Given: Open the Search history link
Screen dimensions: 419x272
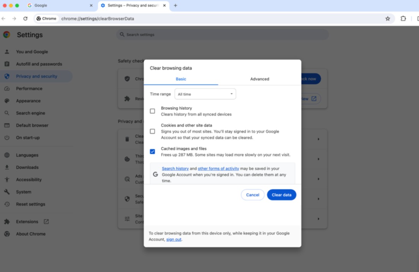Looking at the screenshot, I should (175, 168).
